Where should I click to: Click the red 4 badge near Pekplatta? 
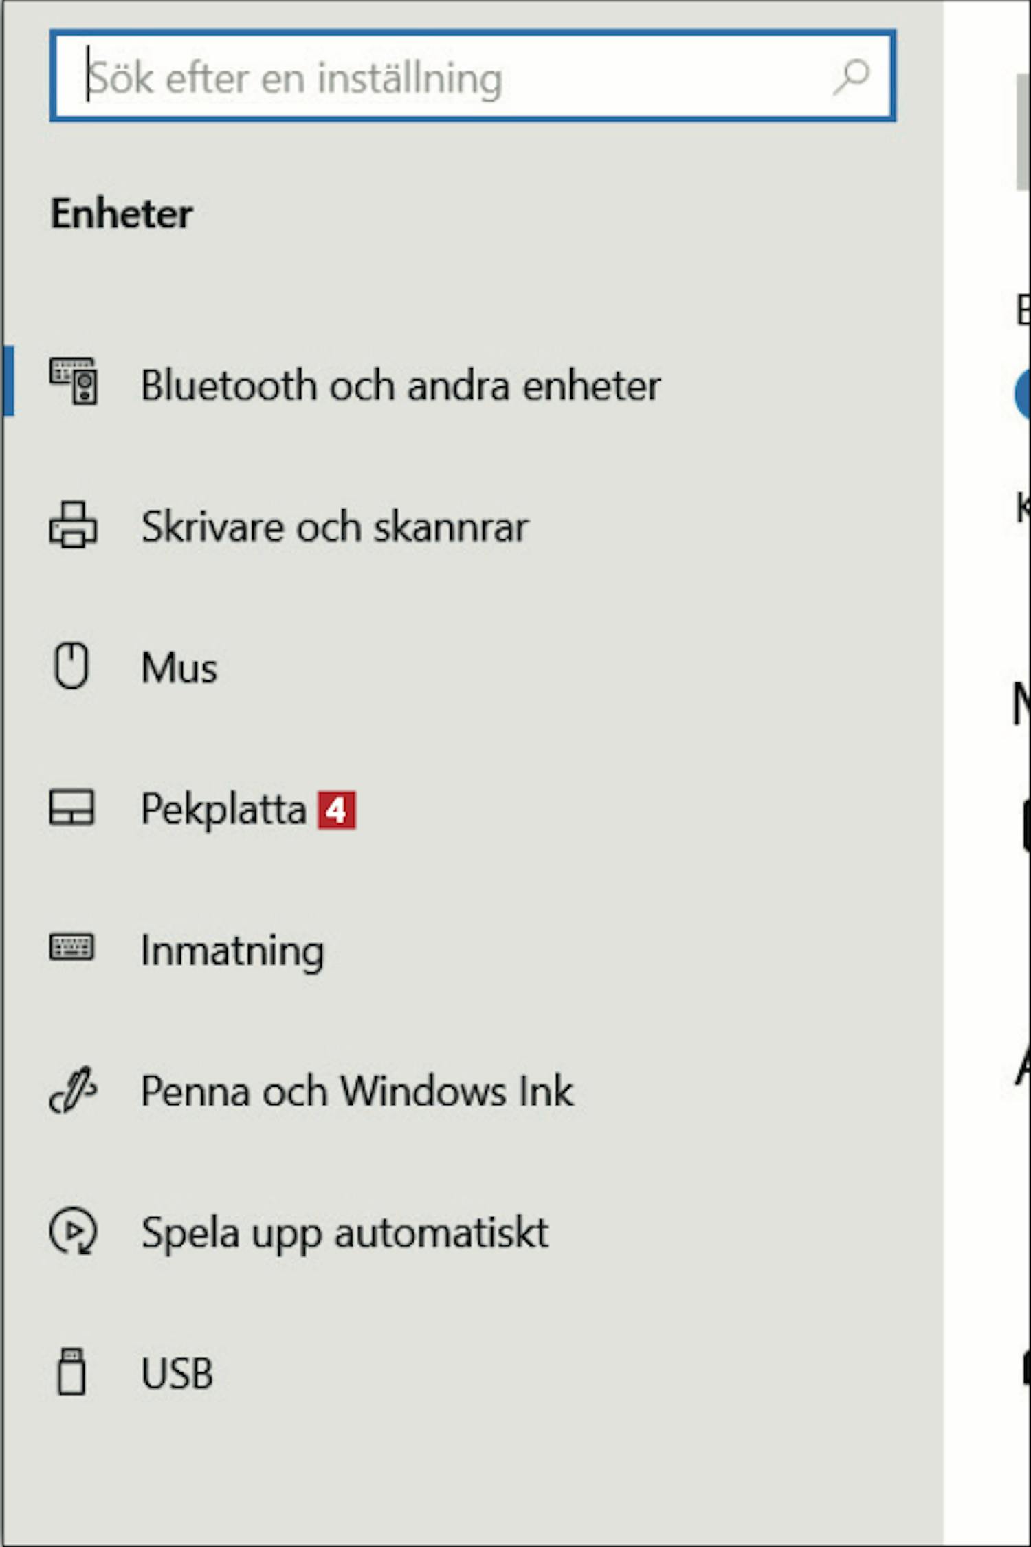pos(337,810)
